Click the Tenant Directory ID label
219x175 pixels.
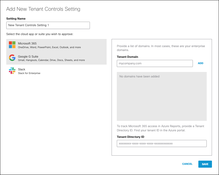(130, 137)
